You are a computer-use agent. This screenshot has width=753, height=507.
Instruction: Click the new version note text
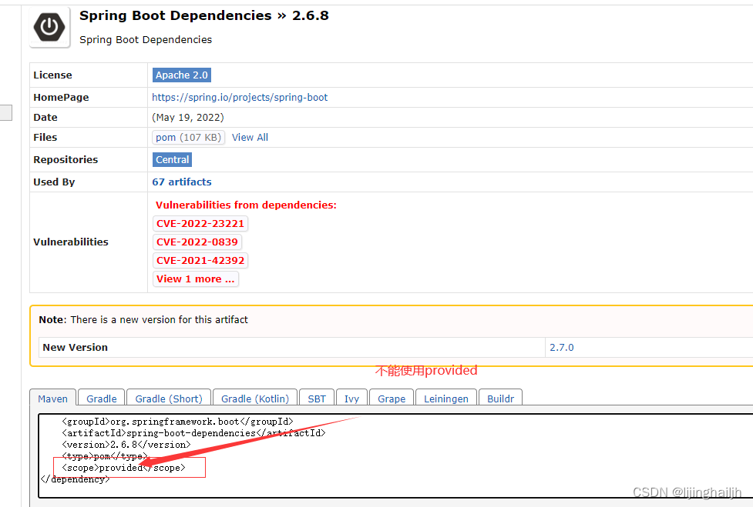(x=143, y=319)
